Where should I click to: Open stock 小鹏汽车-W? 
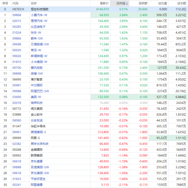39,15
